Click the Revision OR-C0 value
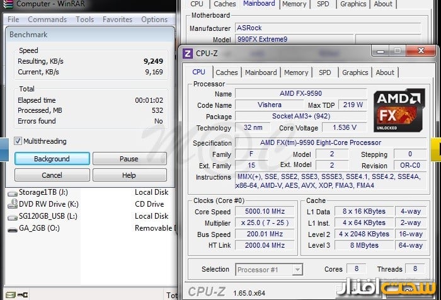Viewport: 441px width, 300px height. pos(409,165)
